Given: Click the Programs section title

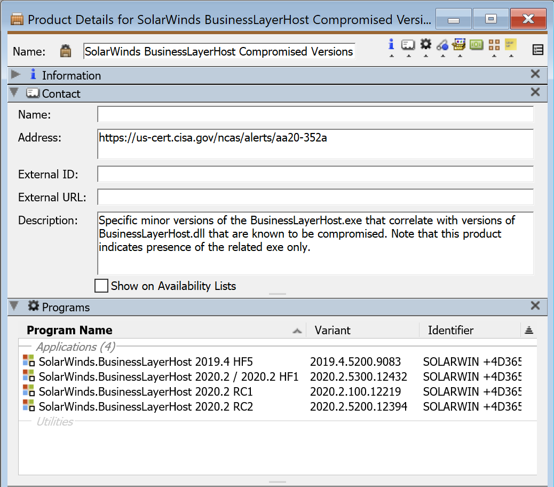Looking at the screenshot, I should coord(66,307).
